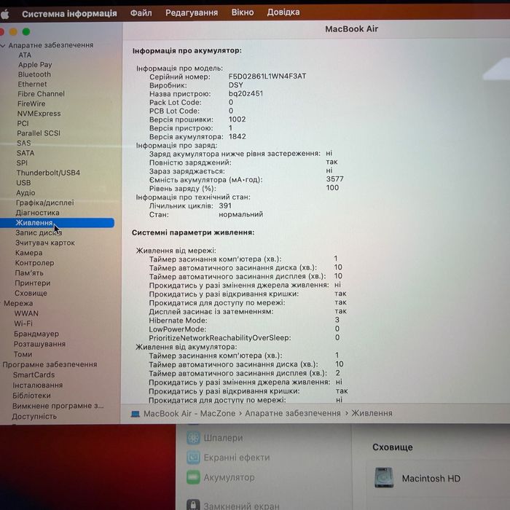Select Діагностика in the sidebar
This screenshot has width=510, height=510.
click(37, 213)
